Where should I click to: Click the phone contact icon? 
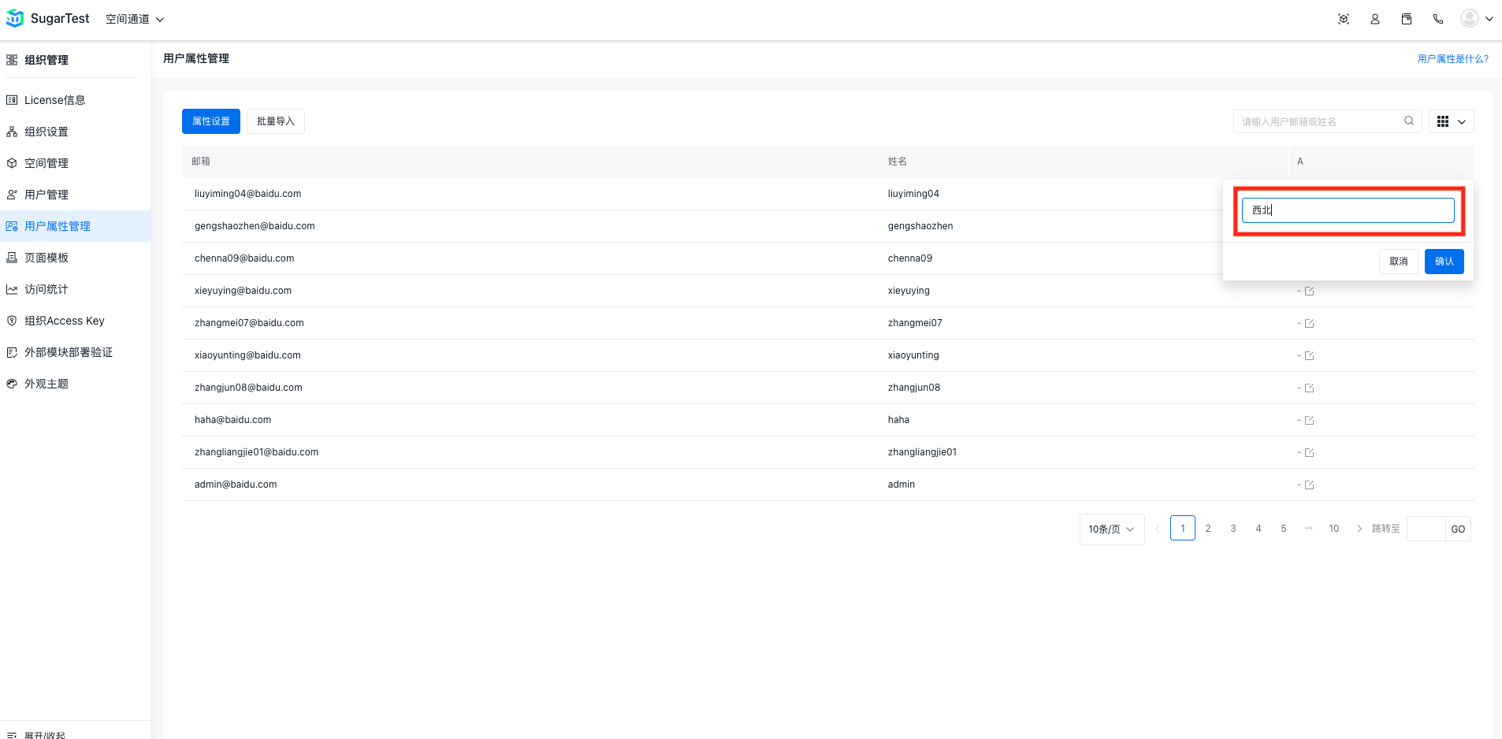pos(1438,19)
